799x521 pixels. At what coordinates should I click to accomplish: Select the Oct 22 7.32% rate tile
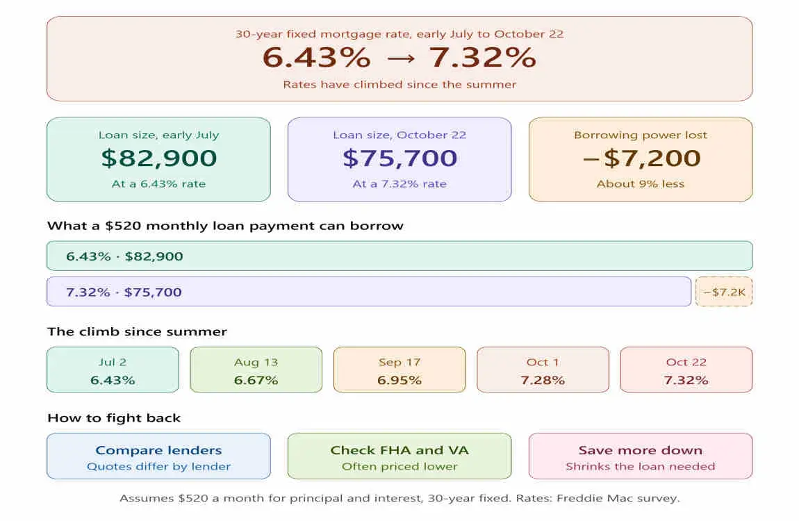686,370
